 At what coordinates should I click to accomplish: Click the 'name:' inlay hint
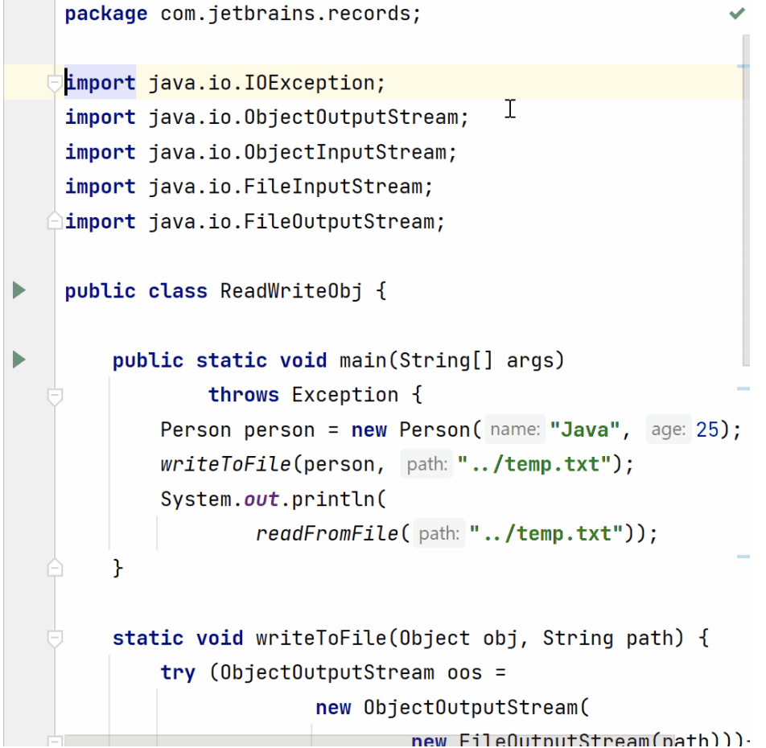pyautogui.click(x=514, y=430)
